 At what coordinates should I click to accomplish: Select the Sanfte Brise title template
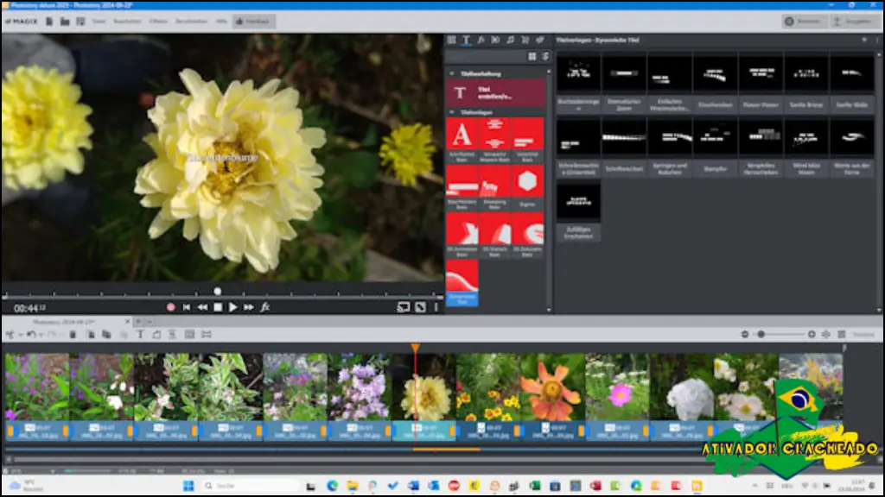click(x=806, y=84)
